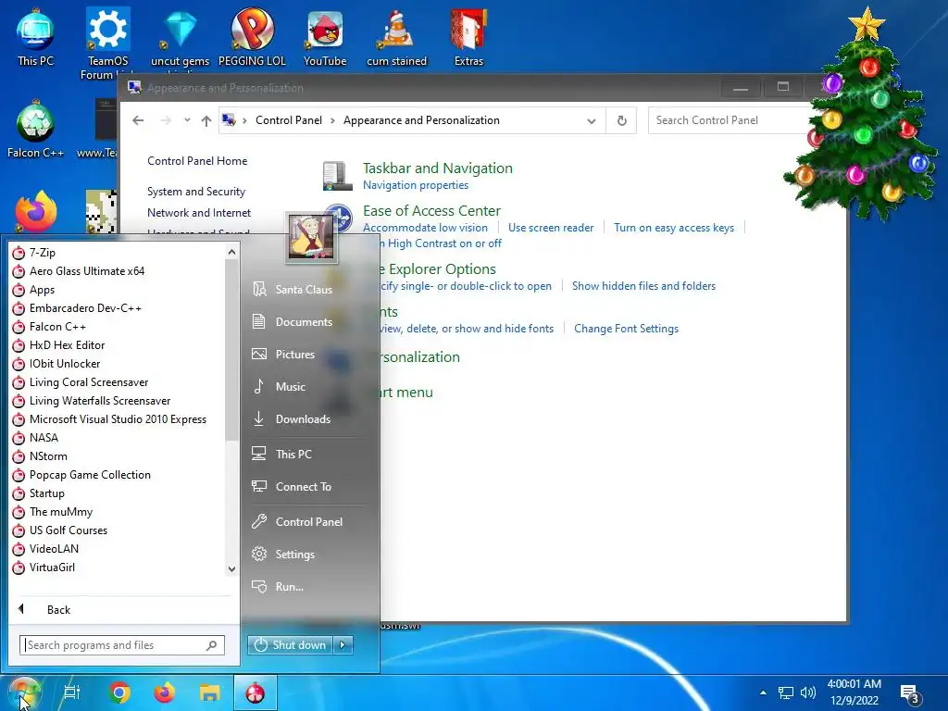Screen dimensions: 948x711
Task: Expand the address bar history dropdown
Action: click(592, 121)
